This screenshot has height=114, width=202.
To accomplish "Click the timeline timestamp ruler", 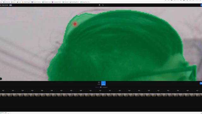I will pos(101,91).
